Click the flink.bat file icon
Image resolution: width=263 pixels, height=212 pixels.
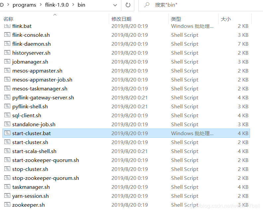(x=7, y=26)
